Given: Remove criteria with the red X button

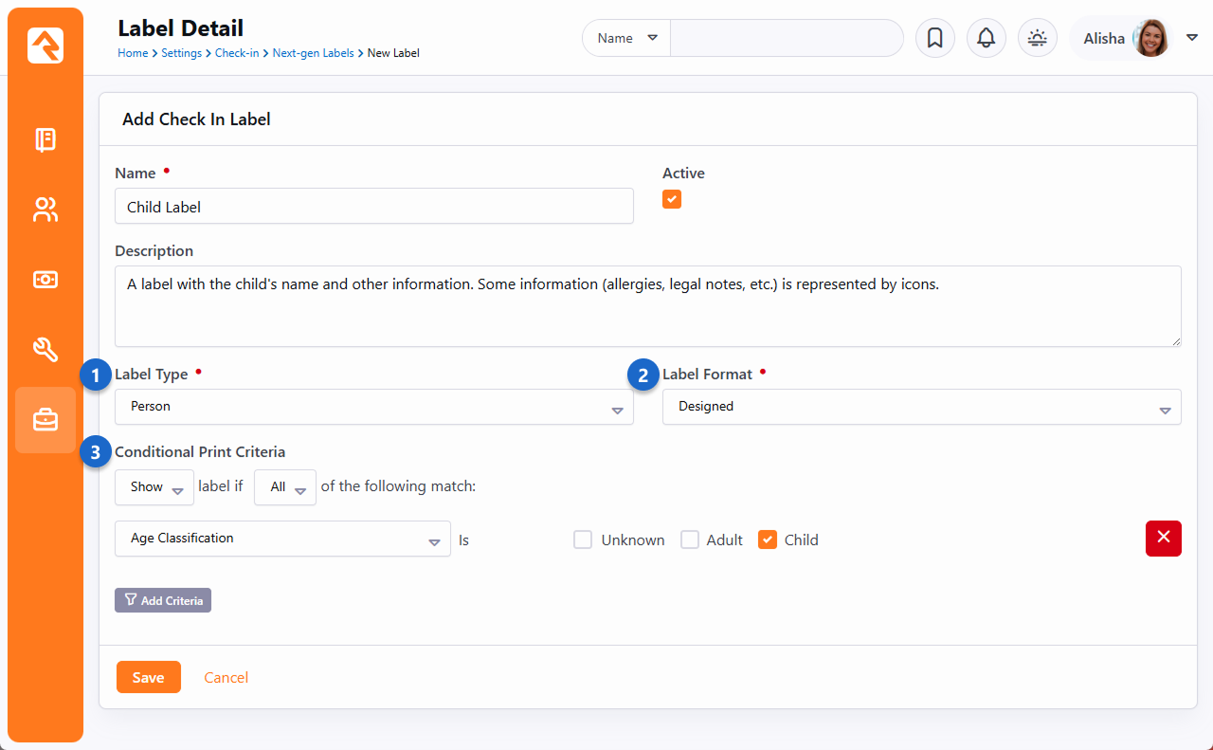Looking at the screenshot, I should point(1163,538).
